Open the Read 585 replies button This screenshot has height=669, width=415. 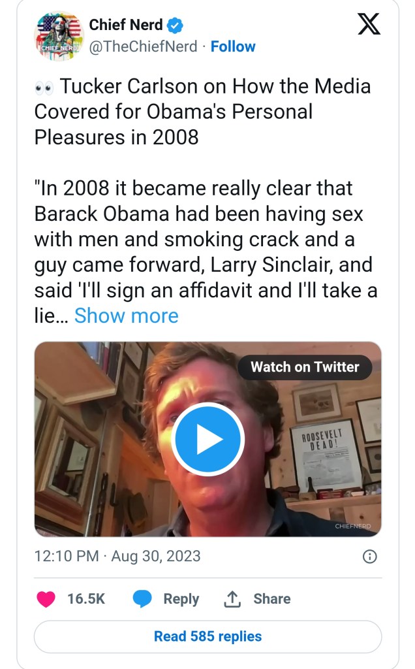pyautogui.click(x=207, y=636)
